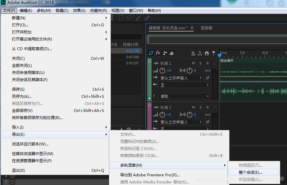Screen dimensions: 287x185
Task: Click Track 2 volume knob
Action: (x=162, y=115)
